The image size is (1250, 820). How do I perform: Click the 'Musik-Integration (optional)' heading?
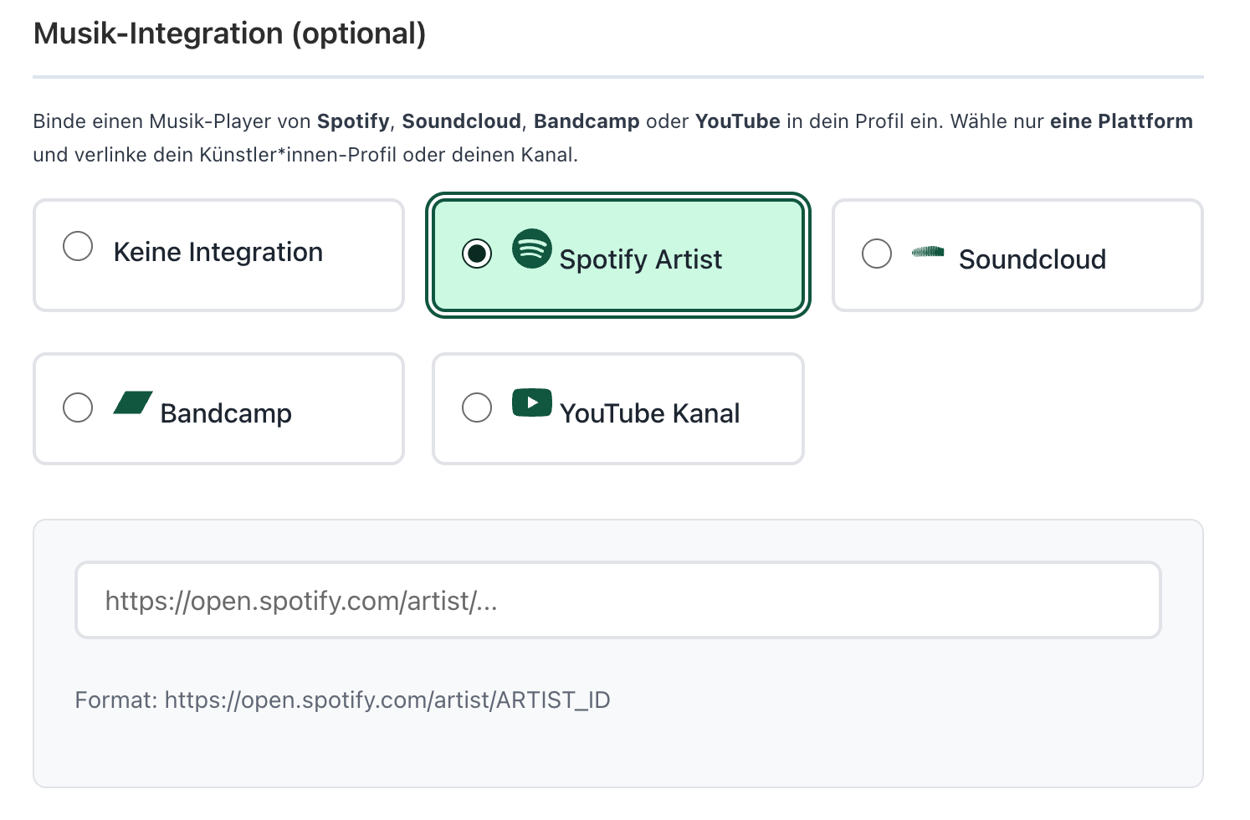228,33
